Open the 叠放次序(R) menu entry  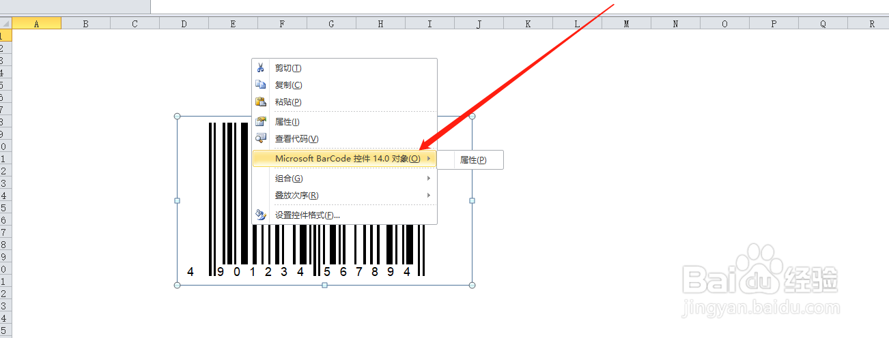pyautogui.click(x=344, y=196)
